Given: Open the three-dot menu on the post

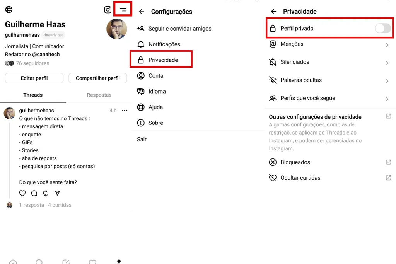Looking at the screenshot, I should pyautogui.click(x=124, y=110).
